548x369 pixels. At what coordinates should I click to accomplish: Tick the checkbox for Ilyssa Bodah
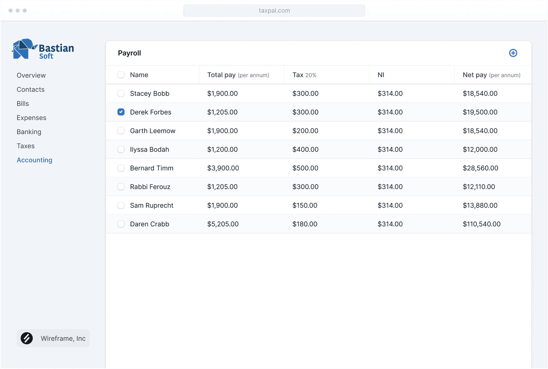point(121,149)
